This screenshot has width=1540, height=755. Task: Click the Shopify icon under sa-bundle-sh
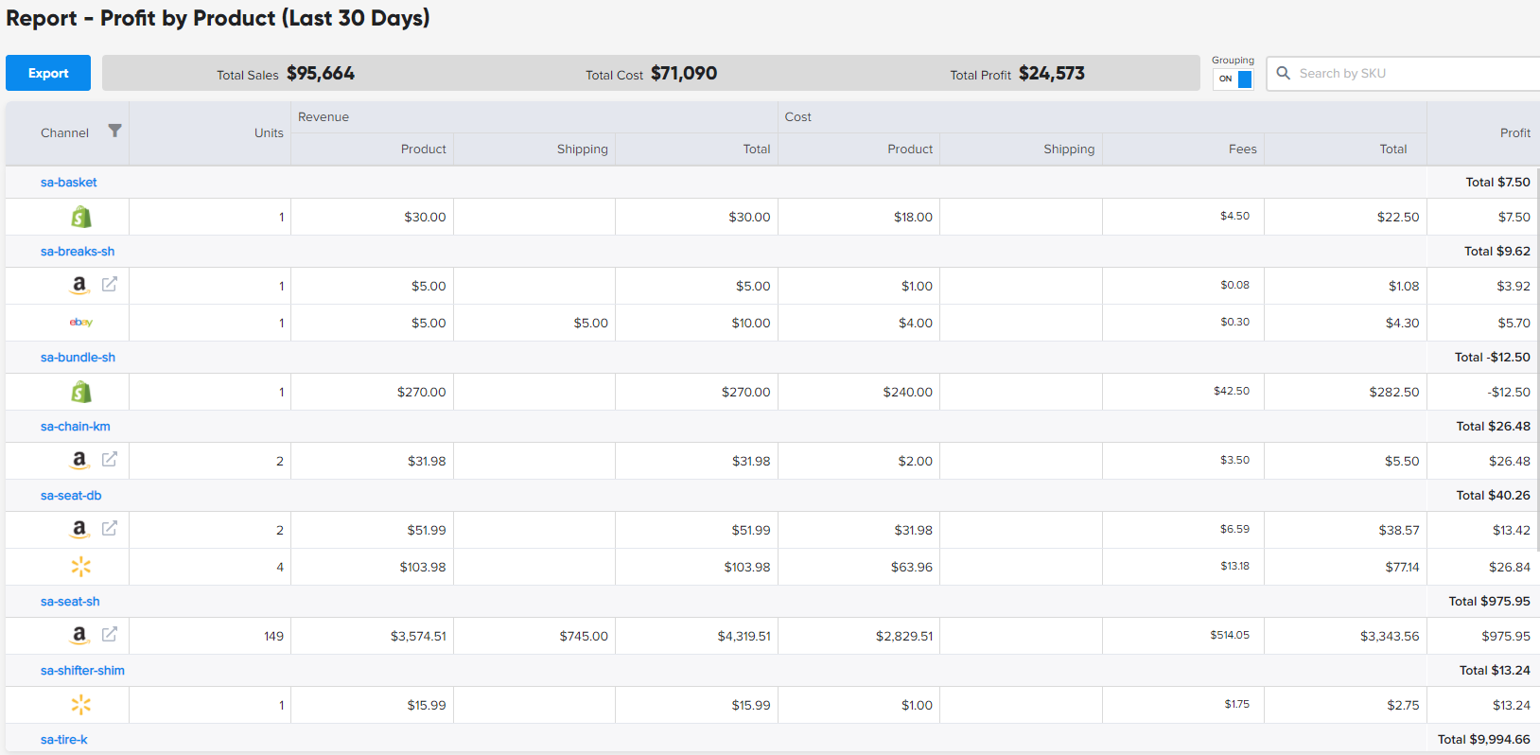tap(81, 392)
